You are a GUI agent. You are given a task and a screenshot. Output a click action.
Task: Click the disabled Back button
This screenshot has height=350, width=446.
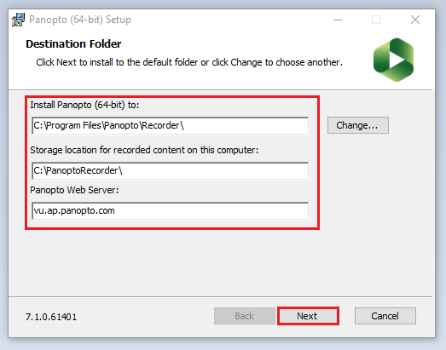click(245, 316)
